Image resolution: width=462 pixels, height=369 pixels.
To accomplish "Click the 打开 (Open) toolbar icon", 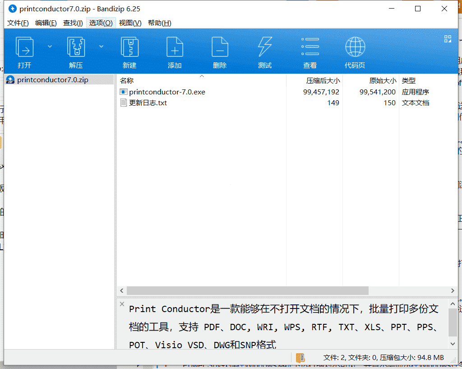I will tap(24, 47).
